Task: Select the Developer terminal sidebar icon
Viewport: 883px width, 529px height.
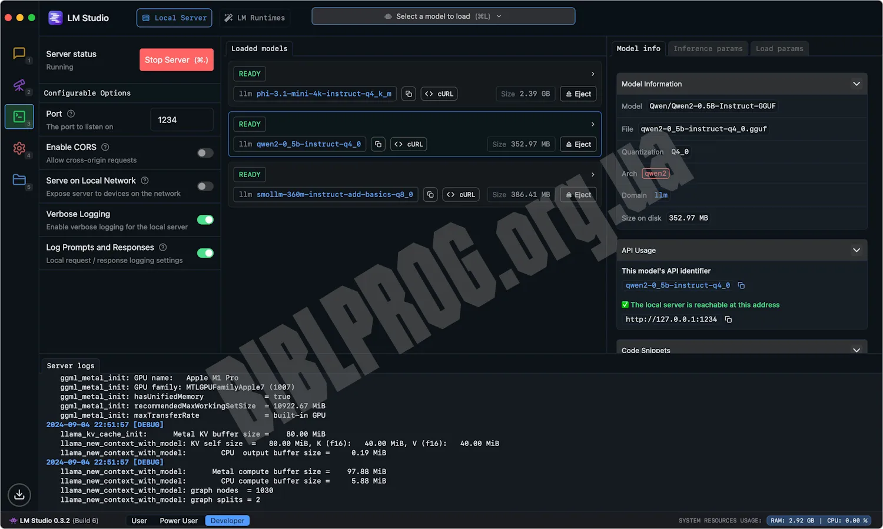Action: (x=19, y=117)
